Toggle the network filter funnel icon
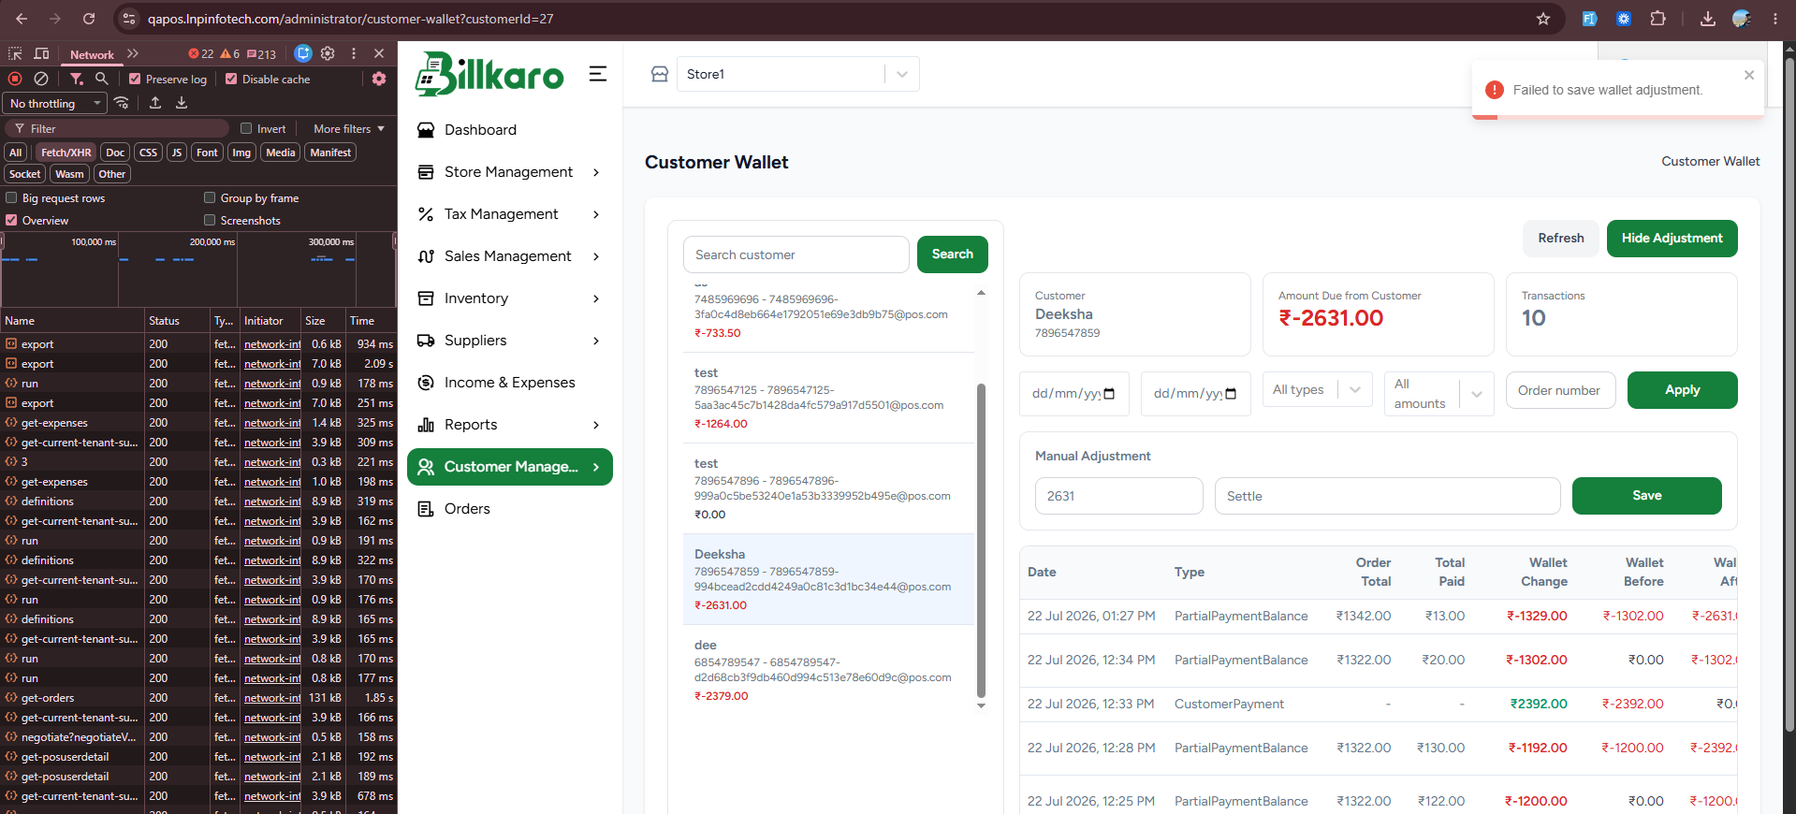 [x=77, y=79]
